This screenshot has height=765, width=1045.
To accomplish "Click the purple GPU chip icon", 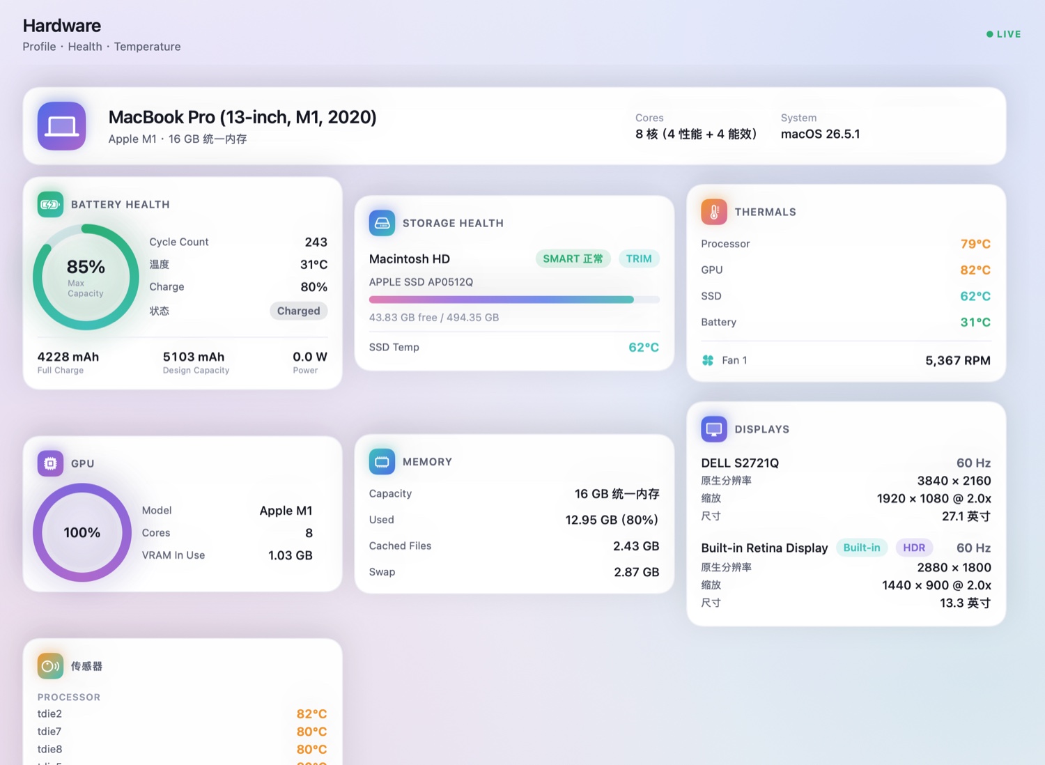I will pos(50,463).
